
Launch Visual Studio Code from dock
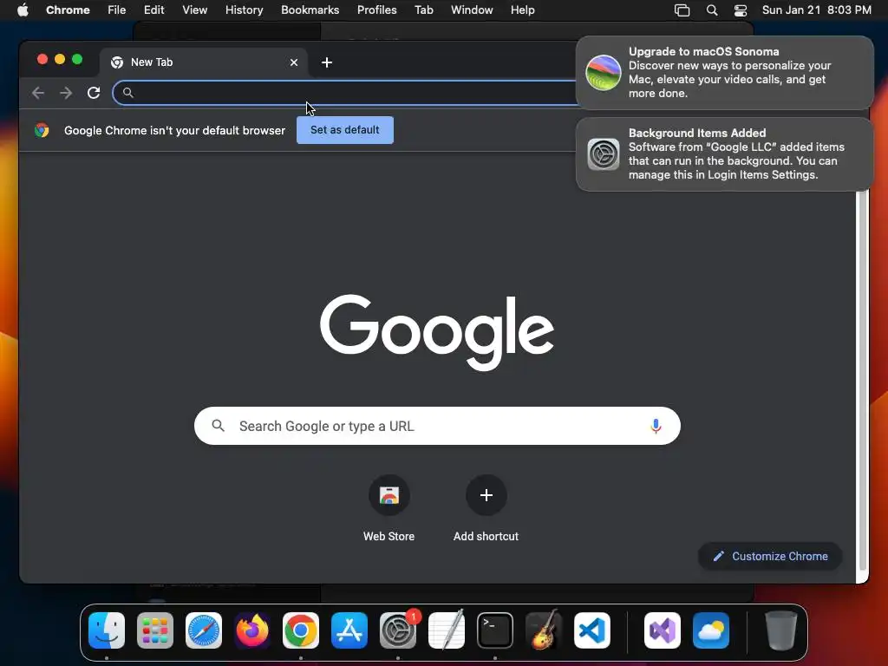591,630
